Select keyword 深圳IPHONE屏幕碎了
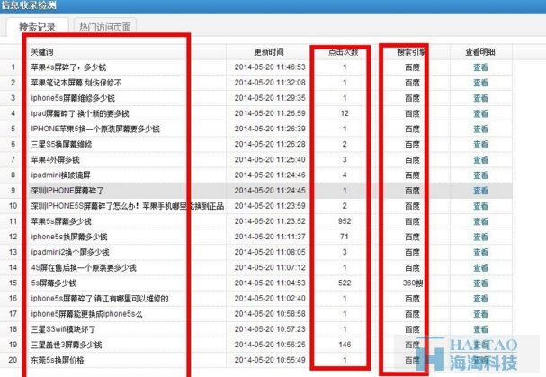The width and height of the screenshot is (546, 377). tap(67, 191)
